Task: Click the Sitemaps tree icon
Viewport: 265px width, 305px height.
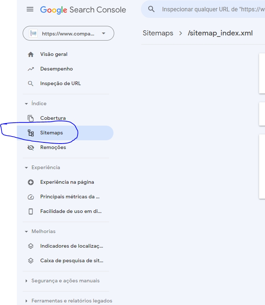Action: click(x=31, y=133)
